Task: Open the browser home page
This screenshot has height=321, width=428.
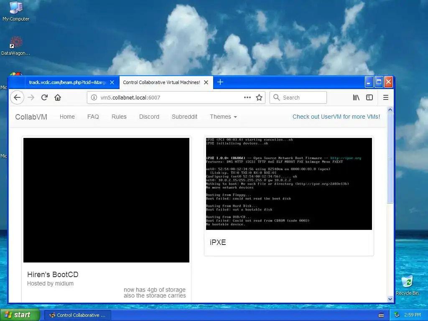Action: 58,97
